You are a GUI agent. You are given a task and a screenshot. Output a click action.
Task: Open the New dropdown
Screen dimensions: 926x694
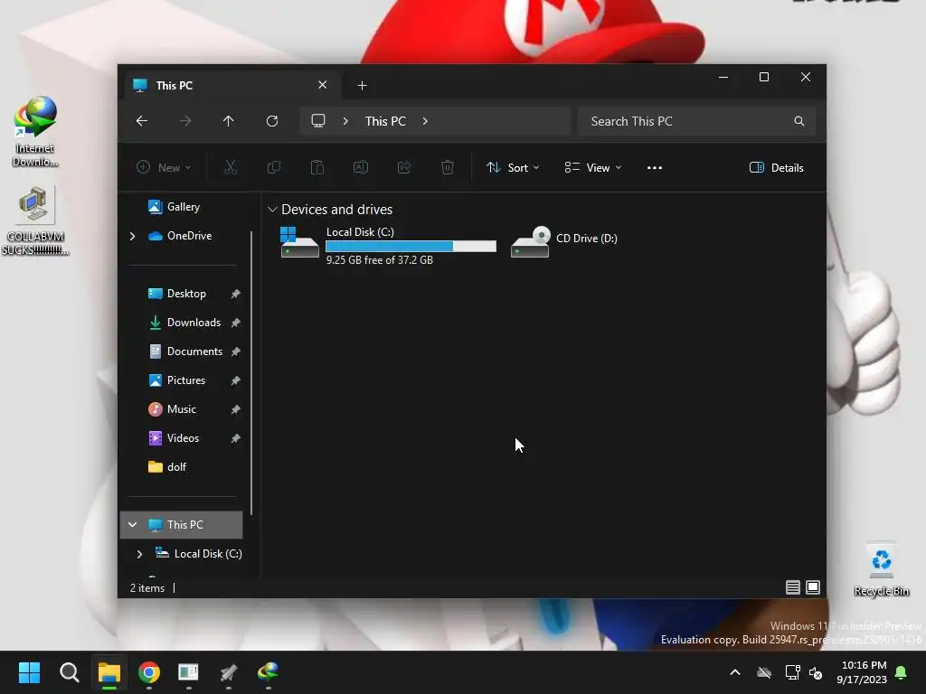point(164,167)
